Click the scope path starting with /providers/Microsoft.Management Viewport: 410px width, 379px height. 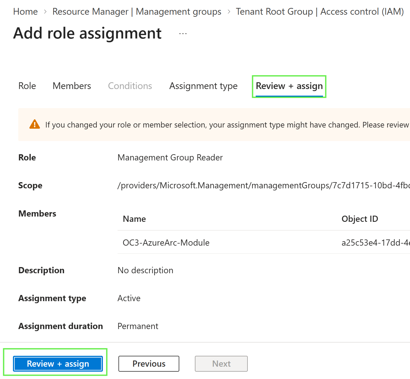264,185
